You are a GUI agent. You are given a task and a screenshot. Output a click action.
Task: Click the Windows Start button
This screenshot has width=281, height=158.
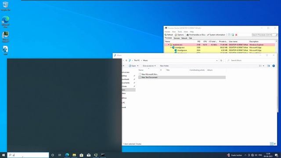pos(4,155)
